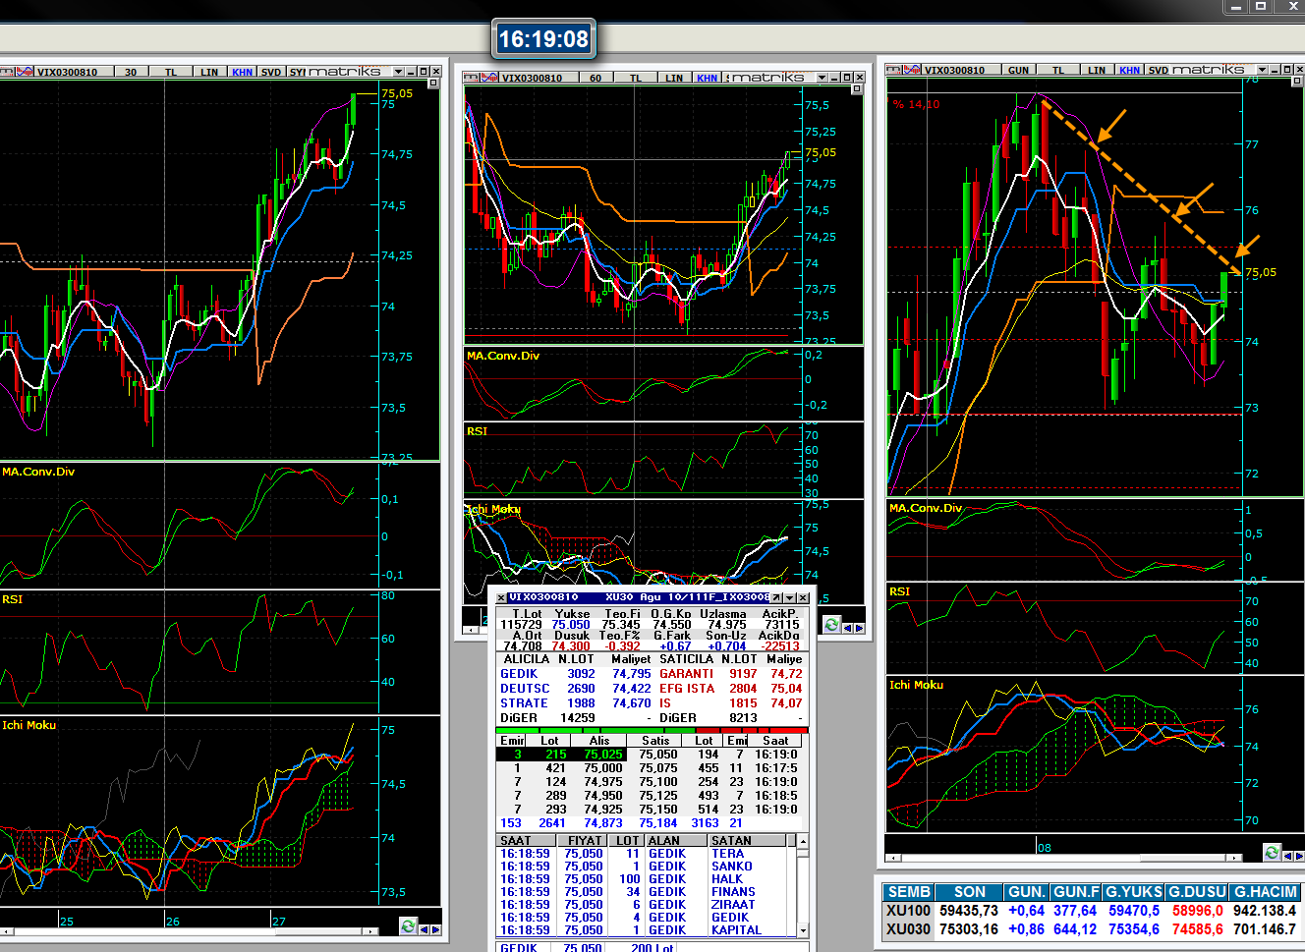Screen dimensions: 1305x952
Task: Click the FIYAT column header in the trades list
Action: click(584, 841)
